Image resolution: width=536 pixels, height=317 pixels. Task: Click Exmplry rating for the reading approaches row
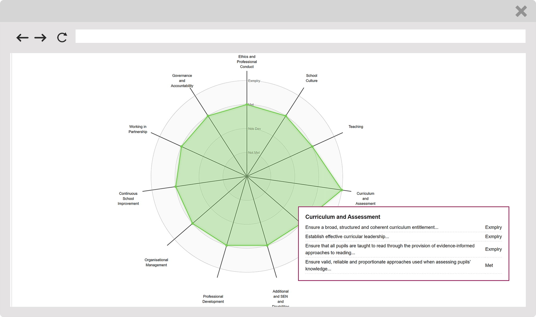(x=493, y=249)
